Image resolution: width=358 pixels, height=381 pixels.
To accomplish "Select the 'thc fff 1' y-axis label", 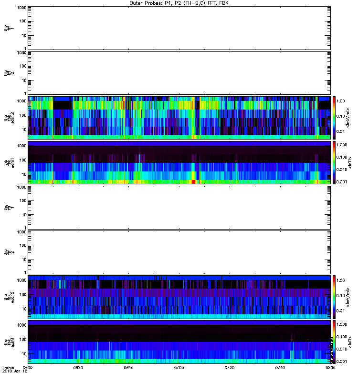I will coord(9,208).
